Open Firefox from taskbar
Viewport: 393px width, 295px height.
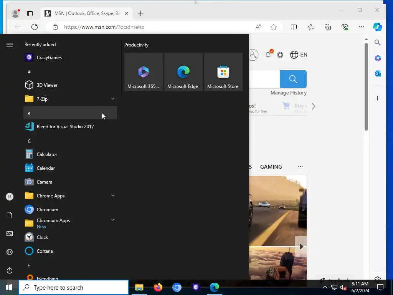[158, 287]
